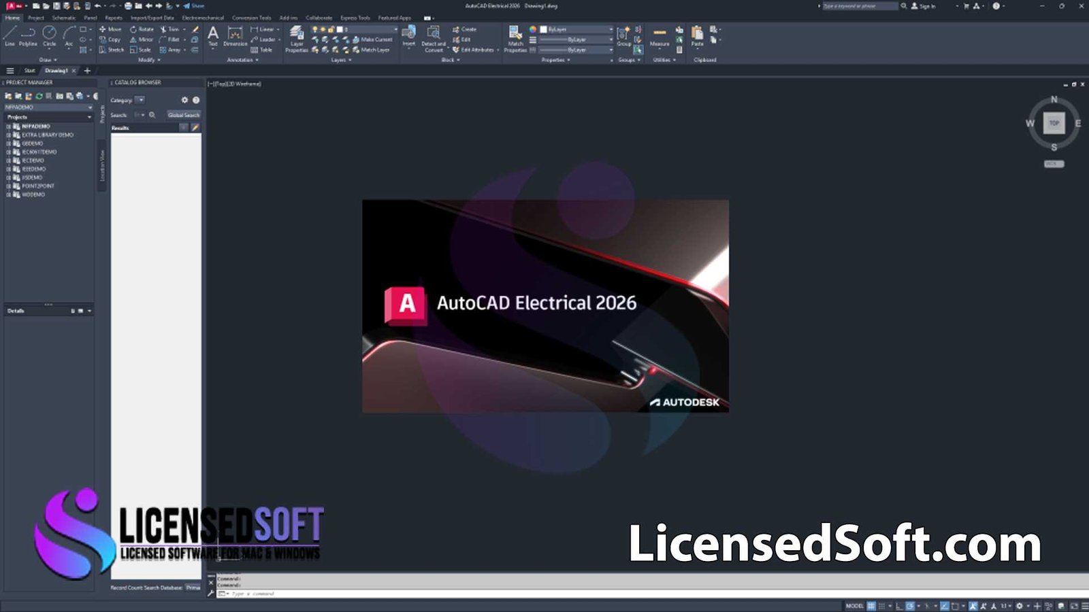Open the Electromechanical ribbon tab
This screenshot has width=1089, height=612.
[203, 18]
